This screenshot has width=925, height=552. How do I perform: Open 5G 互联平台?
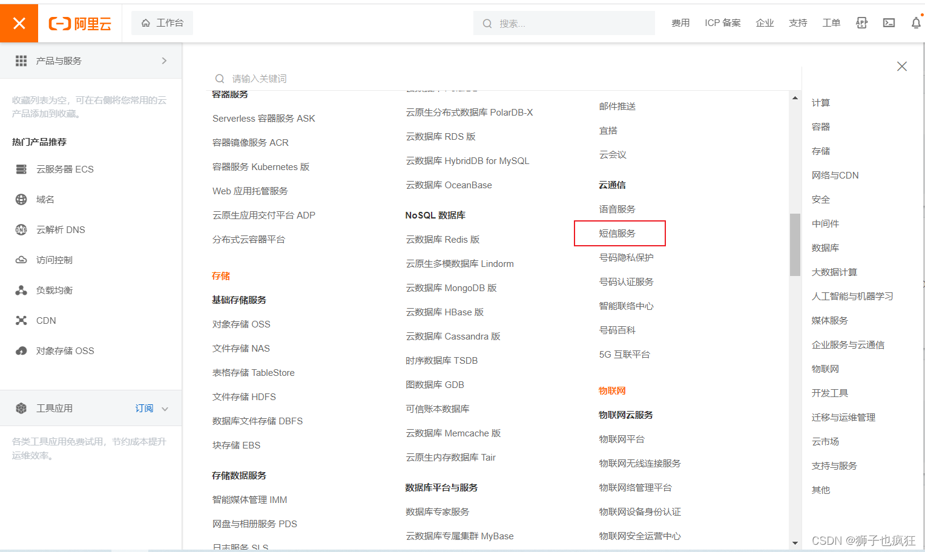[624, 354]
